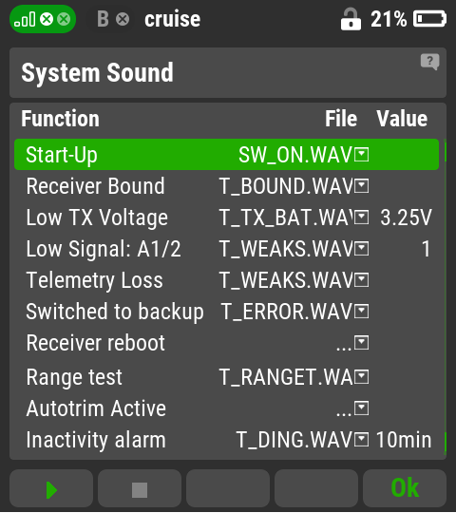Edit Inactivity alarm value 10min
Screen dimensions: 456x513
click(x=404, y=440)
